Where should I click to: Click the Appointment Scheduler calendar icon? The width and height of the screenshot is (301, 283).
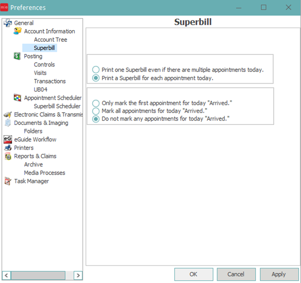coord(17,98)
